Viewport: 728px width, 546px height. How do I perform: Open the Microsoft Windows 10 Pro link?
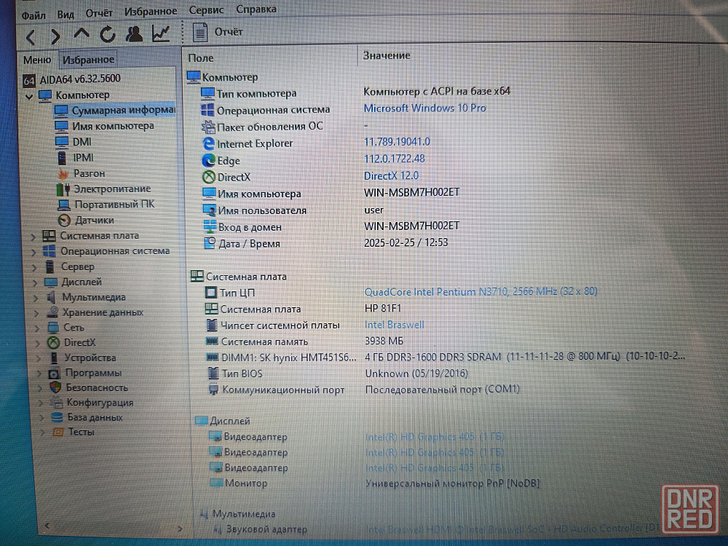(x=425, y=108)
